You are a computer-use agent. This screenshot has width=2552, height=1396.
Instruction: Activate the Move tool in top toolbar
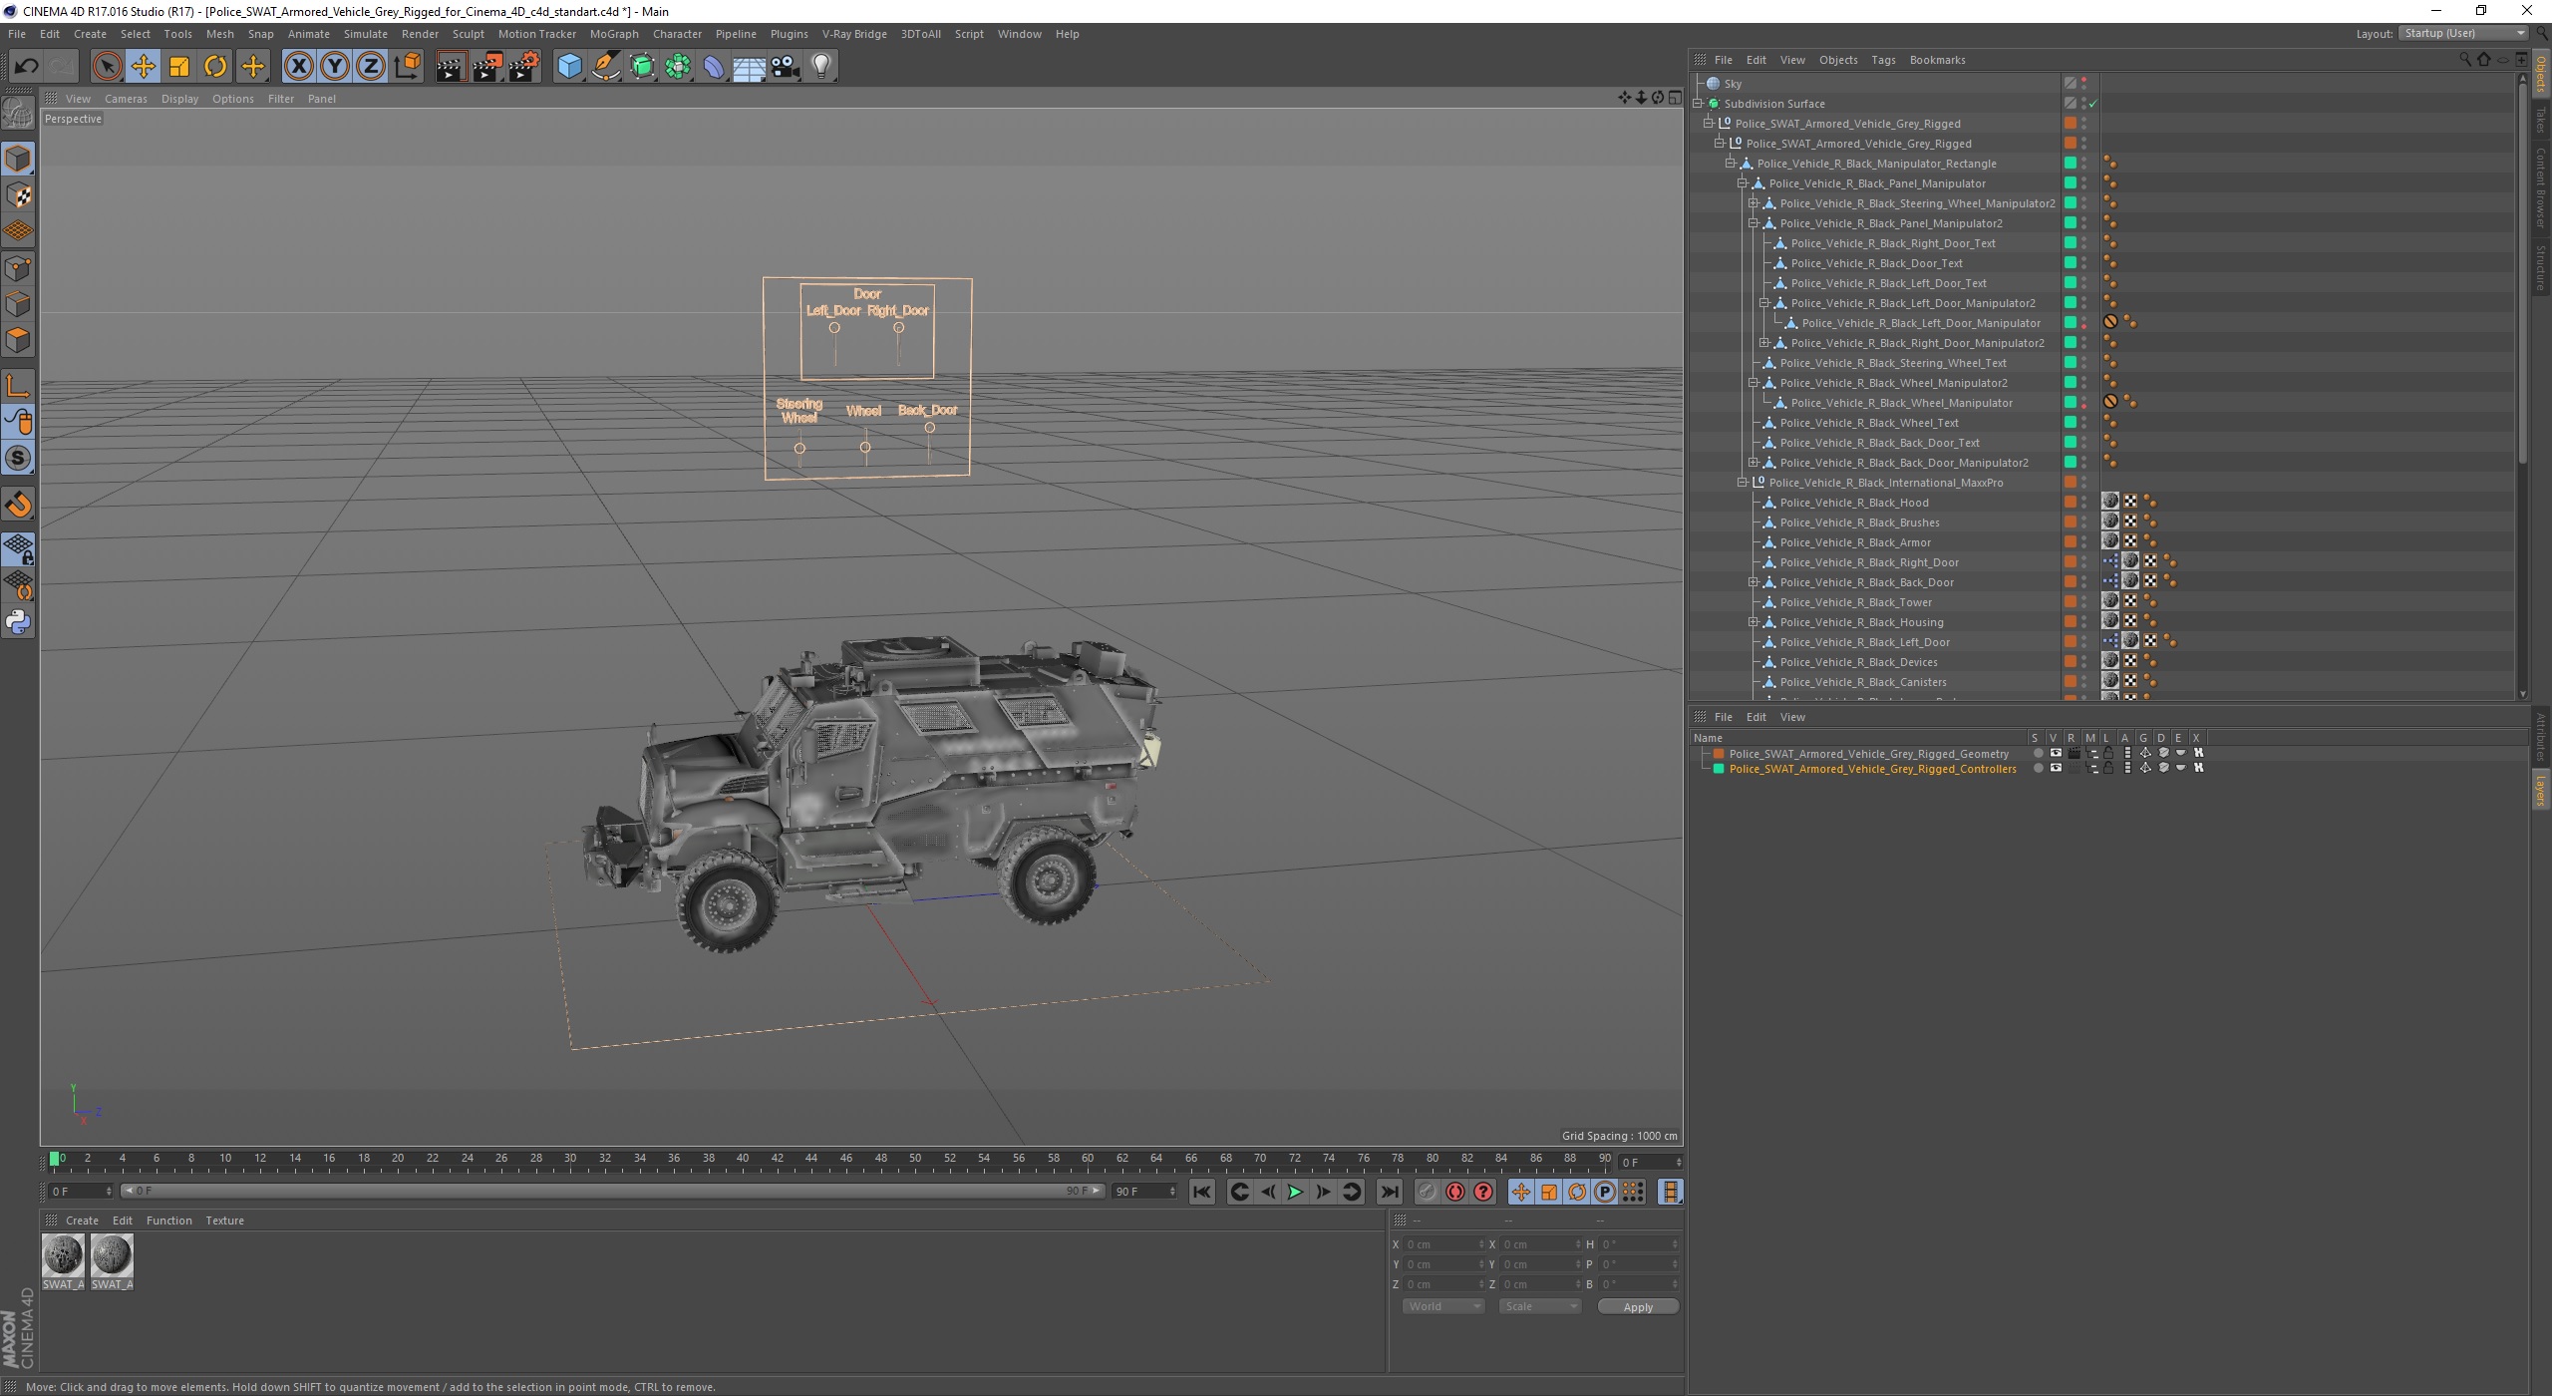tap(143, 67)
